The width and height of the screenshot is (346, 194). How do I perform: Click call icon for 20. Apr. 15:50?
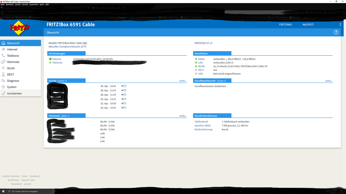click(x=124, y=108)
